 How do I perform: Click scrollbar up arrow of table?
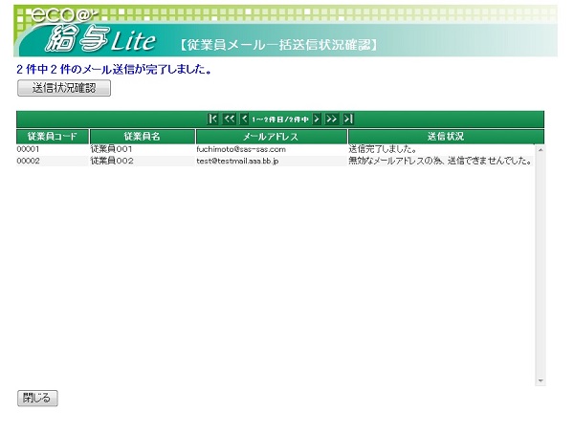tap(541, 150)
